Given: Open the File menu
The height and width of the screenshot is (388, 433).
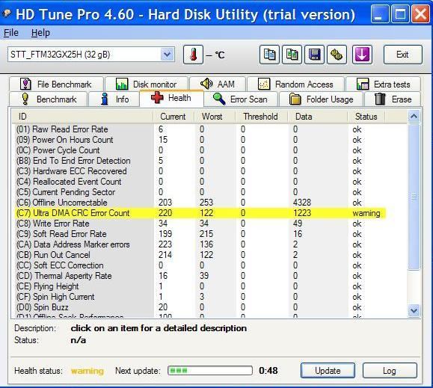Looking at the screenshot, I should coord(10,33).
